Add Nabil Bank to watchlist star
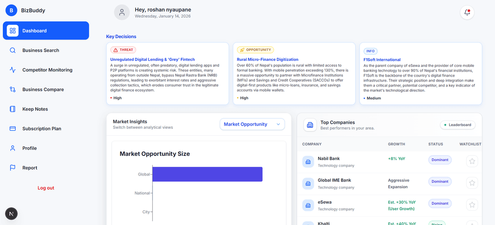The height and width of the screenshot is (225, 495). click(472, 161)
